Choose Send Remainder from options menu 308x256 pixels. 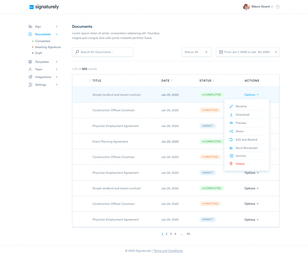pos(246,148)
